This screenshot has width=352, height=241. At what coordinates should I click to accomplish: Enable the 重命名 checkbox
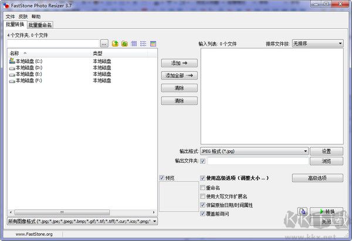point(202,188)
